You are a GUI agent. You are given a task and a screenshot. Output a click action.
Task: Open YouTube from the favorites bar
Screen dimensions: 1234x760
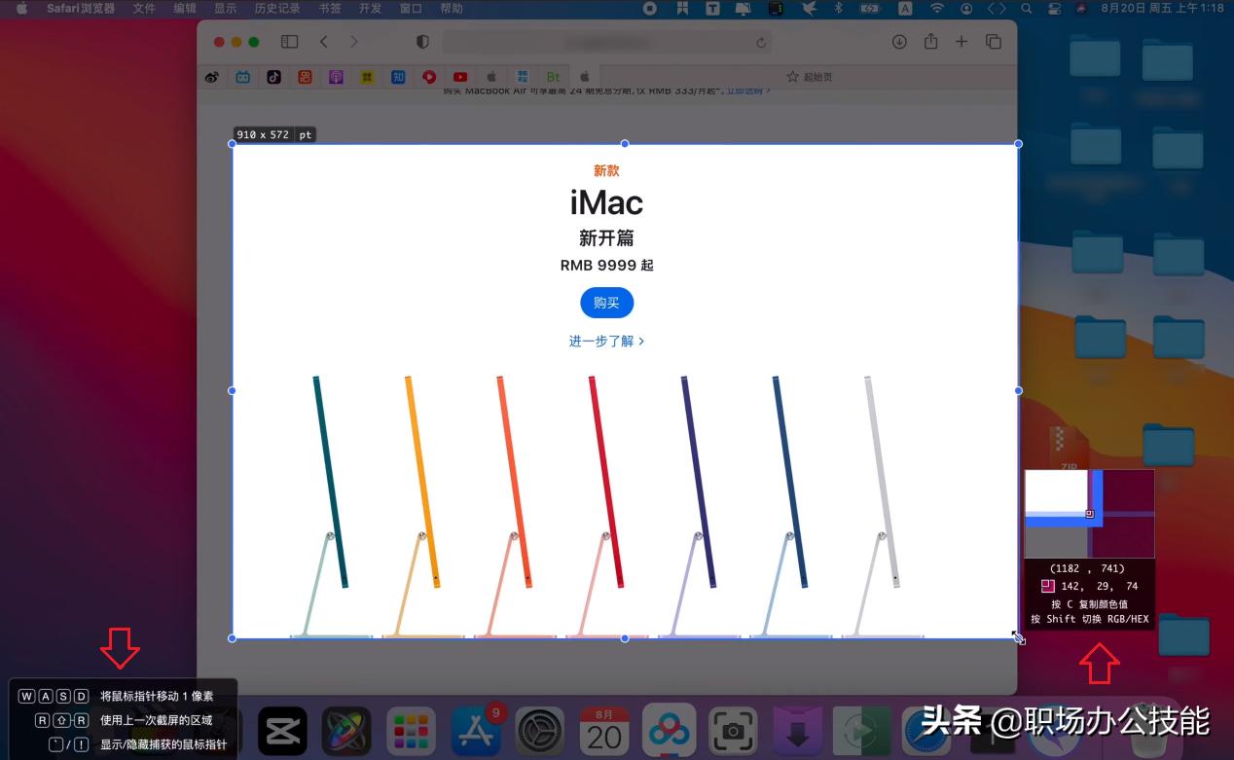point(459,77)
